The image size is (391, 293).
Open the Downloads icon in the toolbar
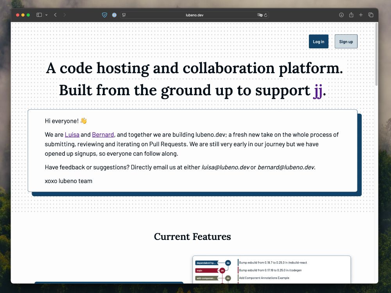click(341, 15)
